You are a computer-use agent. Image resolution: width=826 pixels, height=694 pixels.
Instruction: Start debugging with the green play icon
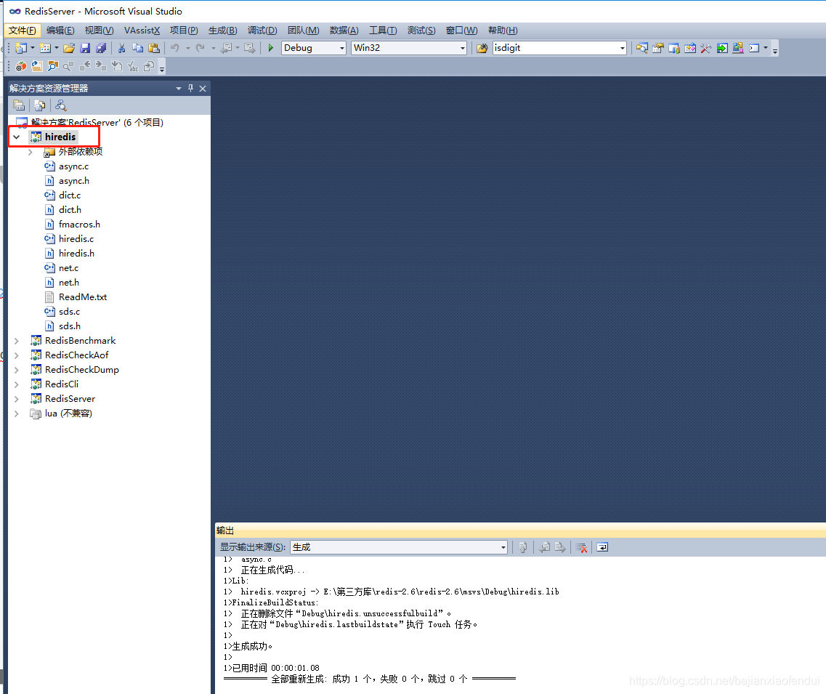[271, 48]
